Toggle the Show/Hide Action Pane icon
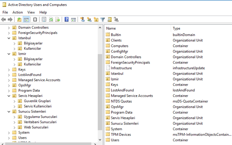232x145 pixels. tap(73, 20)
